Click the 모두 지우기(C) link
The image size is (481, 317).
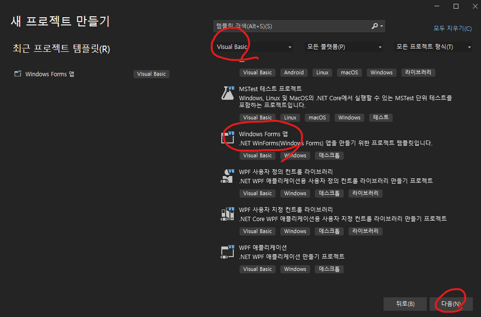click(453, 28)
